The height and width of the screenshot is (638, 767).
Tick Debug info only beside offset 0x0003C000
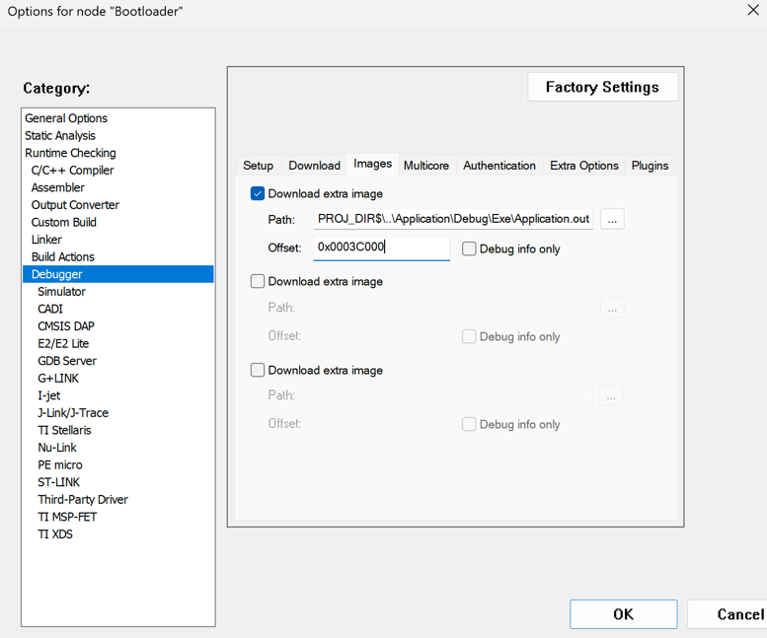click(469, 248)
